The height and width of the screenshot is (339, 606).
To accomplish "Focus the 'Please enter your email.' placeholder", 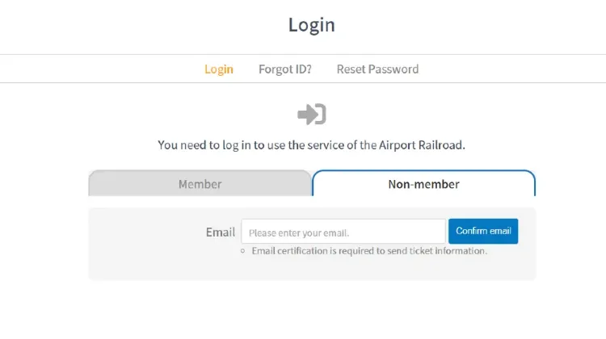I will click(299, 232).
